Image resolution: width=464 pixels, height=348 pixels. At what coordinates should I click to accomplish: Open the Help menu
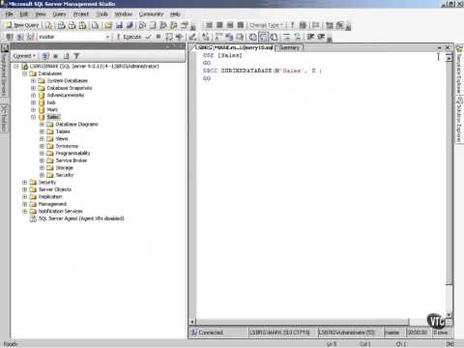[x=175, y=14]
